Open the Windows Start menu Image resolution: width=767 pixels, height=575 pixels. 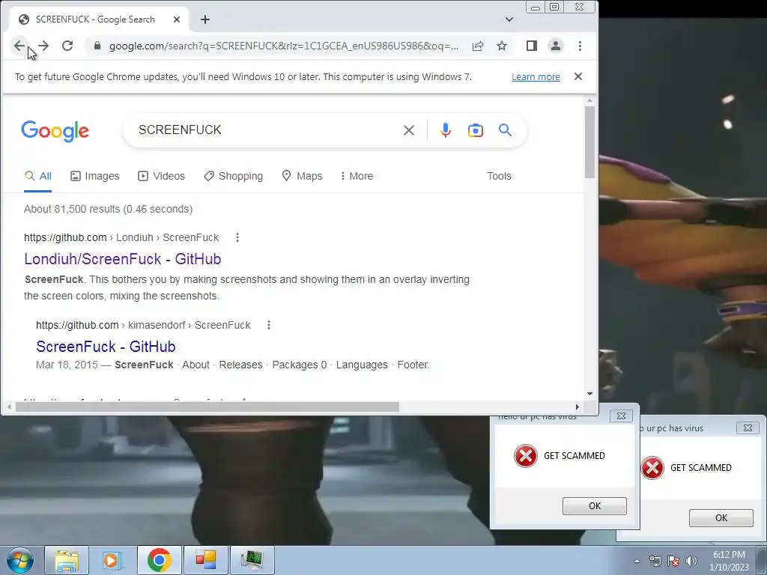20,560
